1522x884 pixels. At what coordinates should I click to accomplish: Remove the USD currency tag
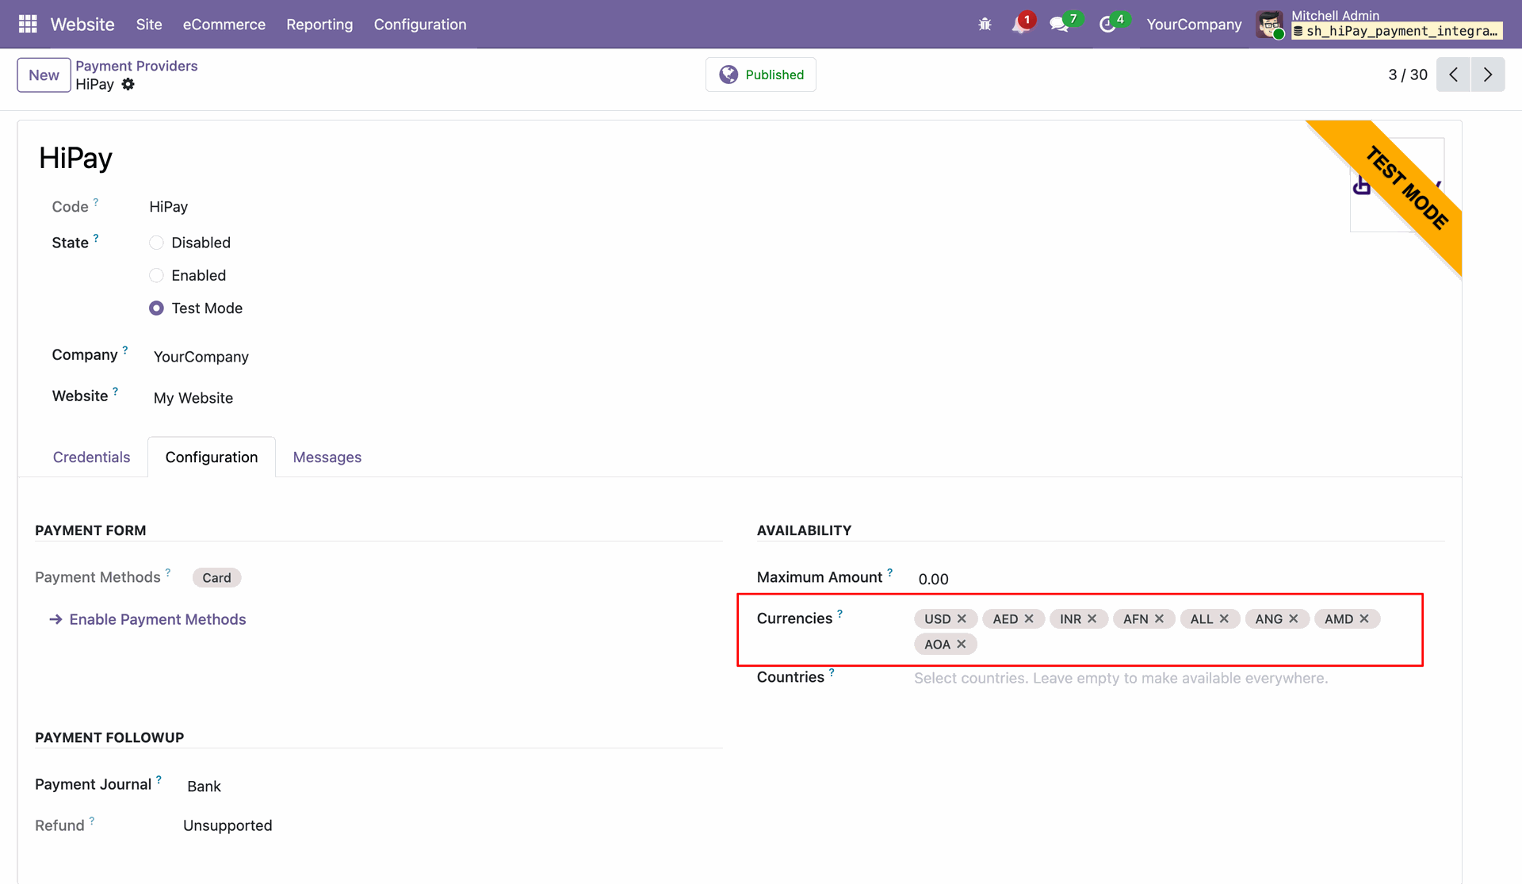962,618
